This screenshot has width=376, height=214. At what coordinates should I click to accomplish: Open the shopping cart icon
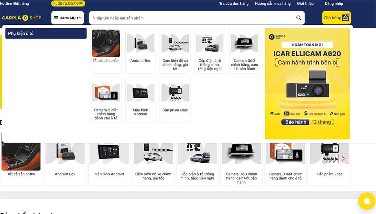[345, 18]
